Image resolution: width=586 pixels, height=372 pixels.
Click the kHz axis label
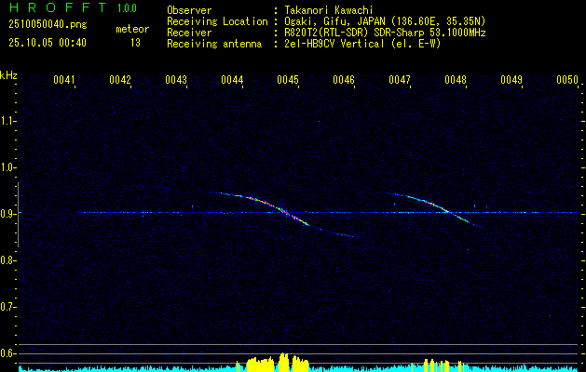pos(8,75)
